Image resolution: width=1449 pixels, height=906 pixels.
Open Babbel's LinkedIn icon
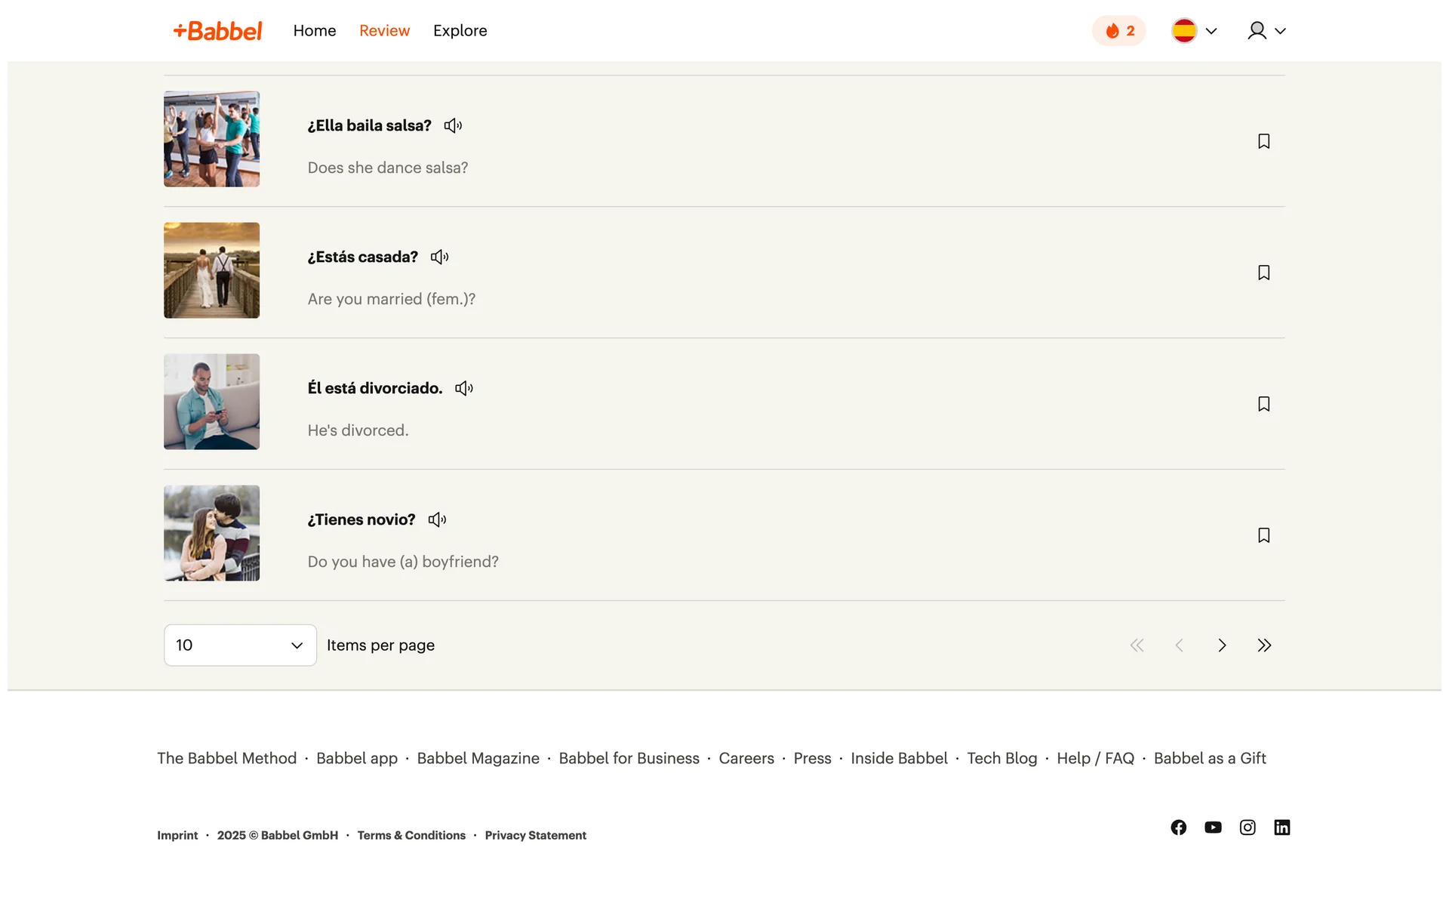coord(1281,827)
